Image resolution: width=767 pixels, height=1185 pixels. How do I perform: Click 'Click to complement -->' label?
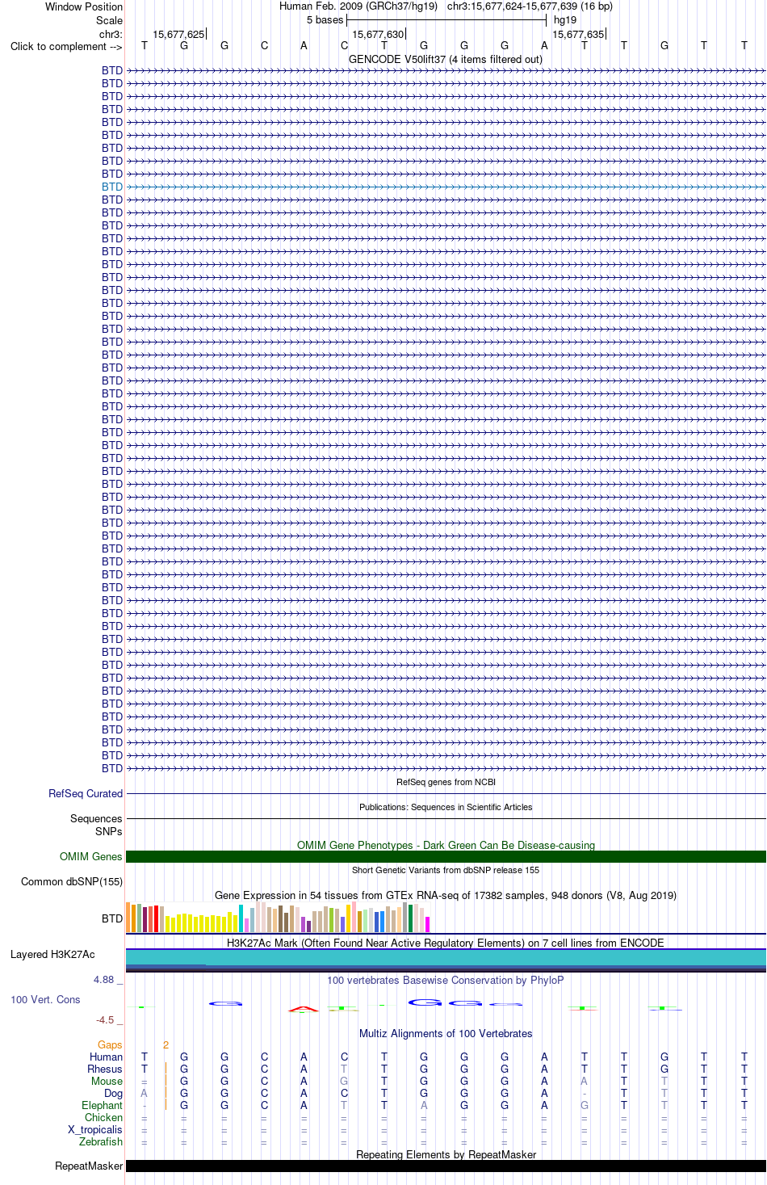(66, 46)
